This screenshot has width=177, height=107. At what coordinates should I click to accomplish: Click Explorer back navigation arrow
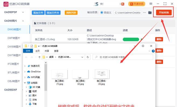[26, 57]
